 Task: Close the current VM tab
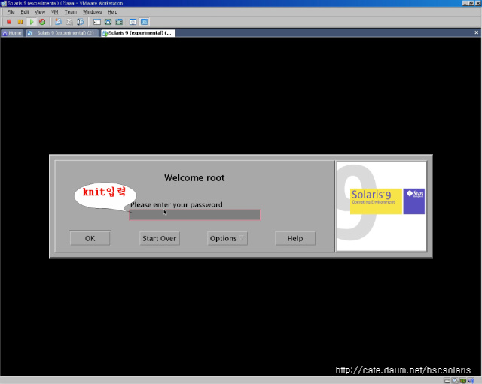[477, 32]
